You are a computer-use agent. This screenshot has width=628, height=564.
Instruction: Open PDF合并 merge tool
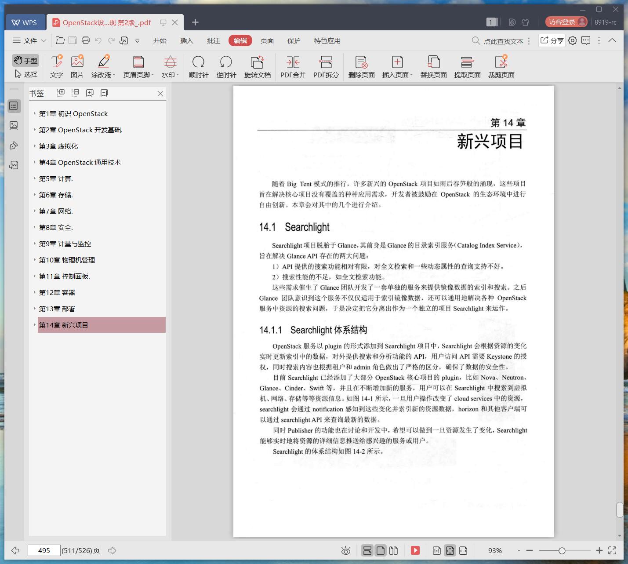pos(293,66)
